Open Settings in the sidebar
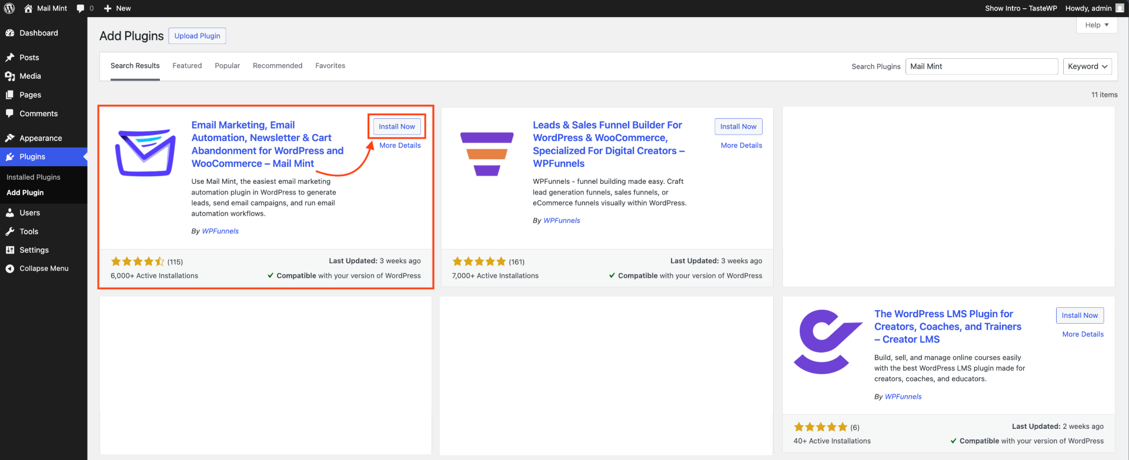 (34, 250)
